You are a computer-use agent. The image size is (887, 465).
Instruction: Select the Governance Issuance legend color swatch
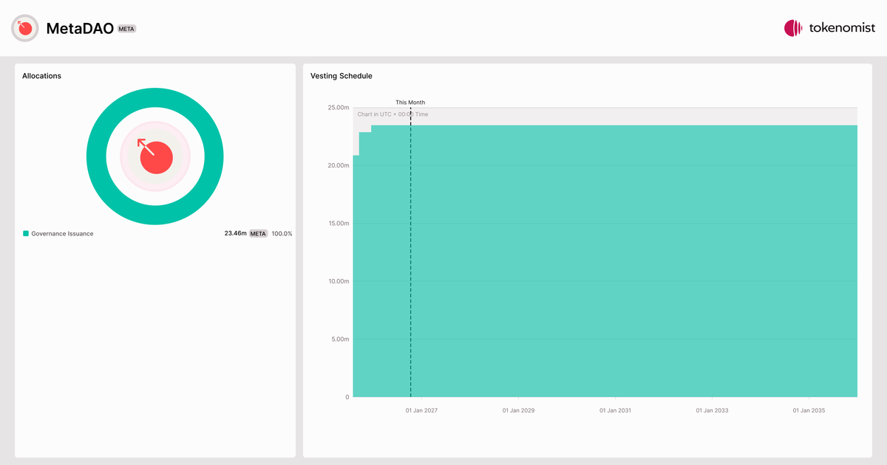(26, 233)
